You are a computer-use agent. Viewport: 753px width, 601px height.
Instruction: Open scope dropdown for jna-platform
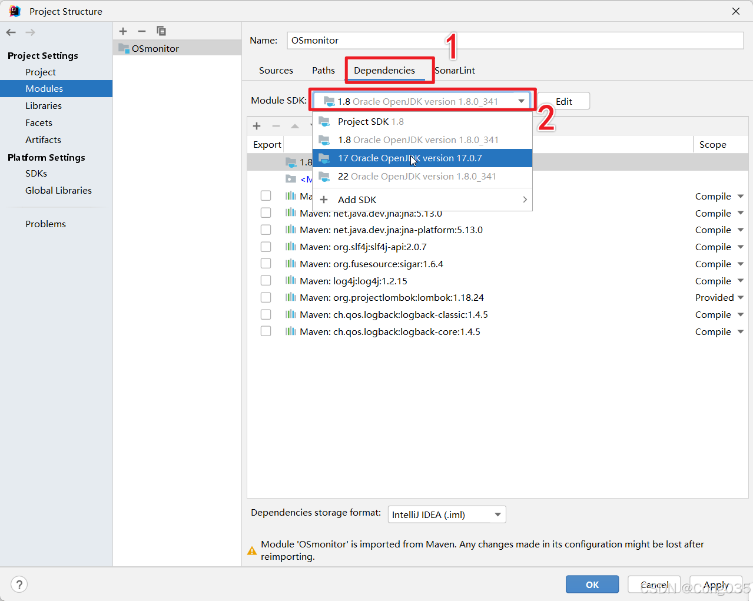pyautogui.click(x=741, y=230)
